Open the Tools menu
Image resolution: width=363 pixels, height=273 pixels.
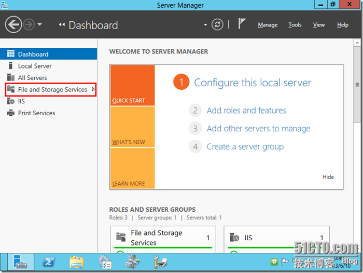point(295,25)
